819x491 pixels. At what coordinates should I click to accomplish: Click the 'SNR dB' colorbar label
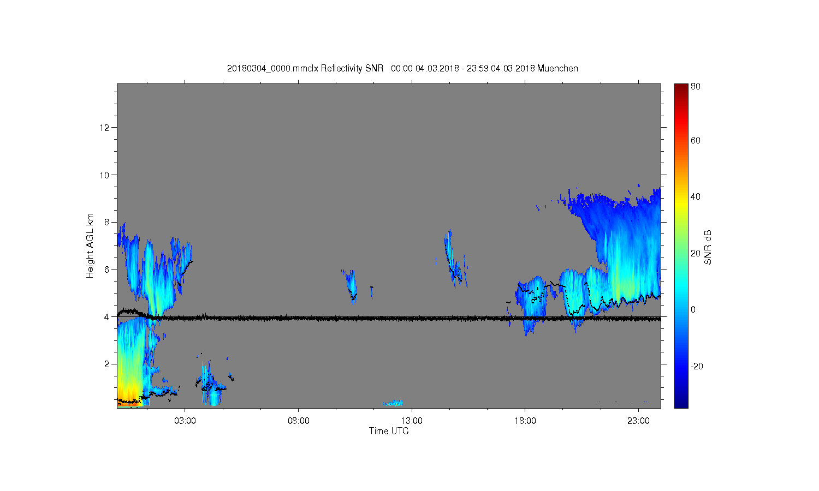click(708, 247)
